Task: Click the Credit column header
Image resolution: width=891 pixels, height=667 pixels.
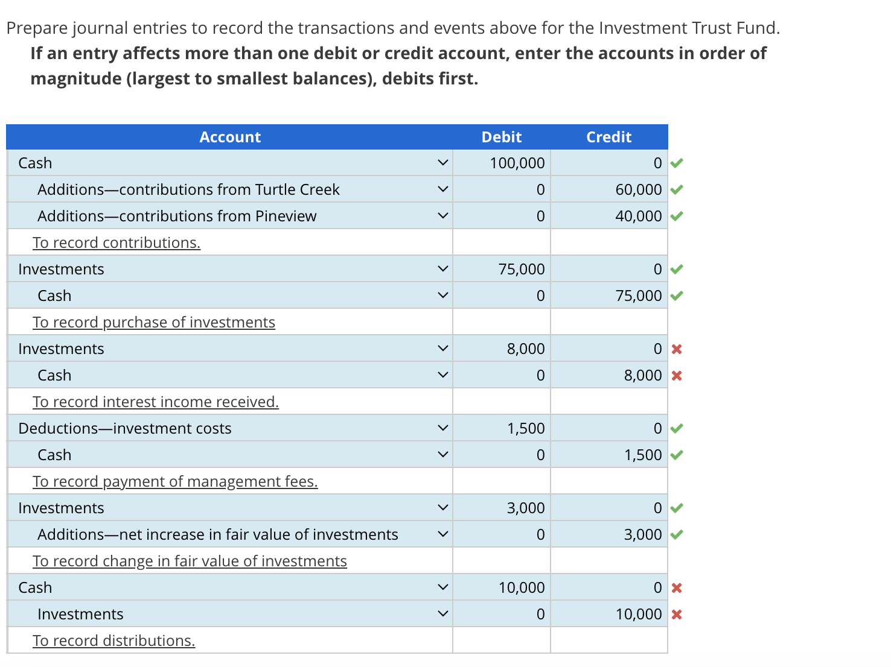Action: pos(608,137)
